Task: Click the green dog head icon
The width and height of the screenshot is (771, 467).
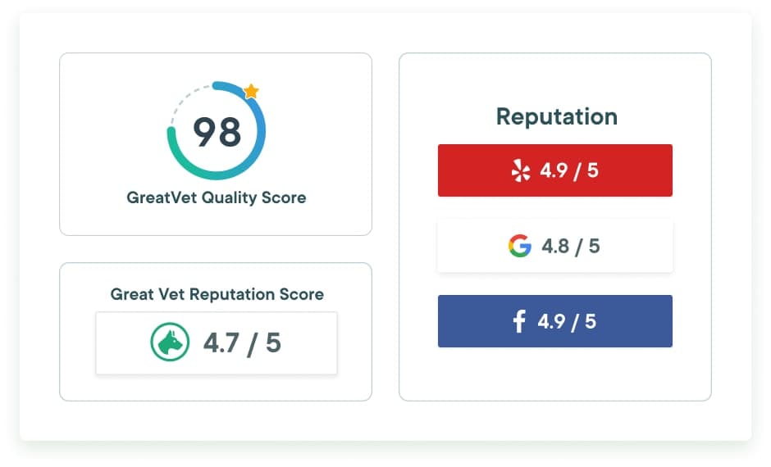Action: click(170, 342)
